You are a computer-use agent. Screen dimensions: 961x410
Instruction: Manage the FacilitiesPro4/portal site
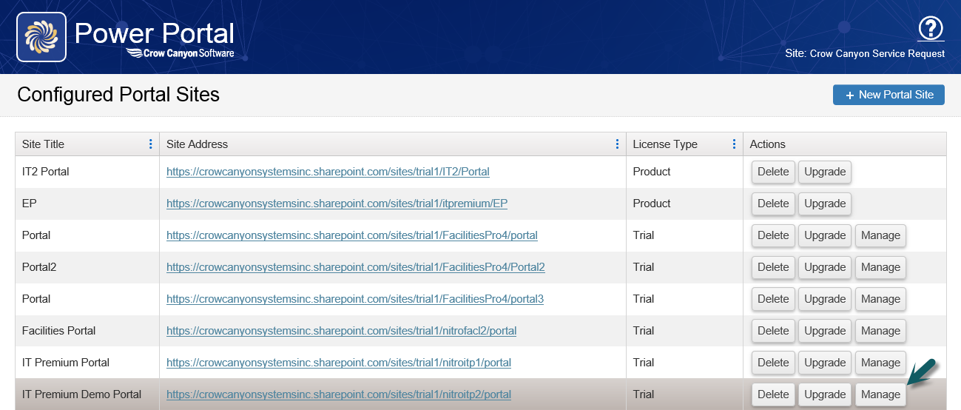[x=880, y=235]
